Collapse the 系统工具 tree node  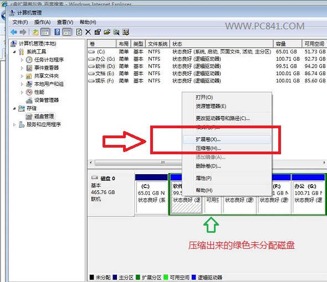click(14, 52)
